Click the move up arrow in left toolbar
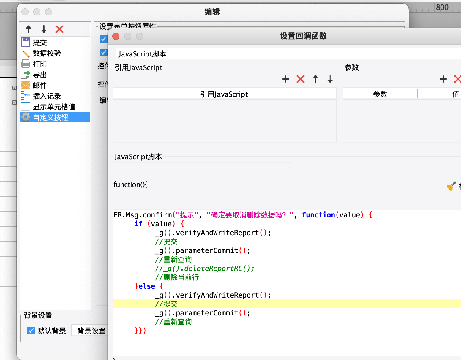 [29, 29]
